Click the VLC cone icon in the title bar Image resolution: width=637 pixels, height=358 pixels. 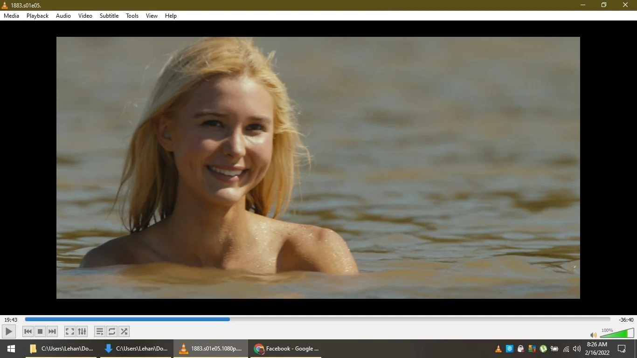[x=5, y=5]
